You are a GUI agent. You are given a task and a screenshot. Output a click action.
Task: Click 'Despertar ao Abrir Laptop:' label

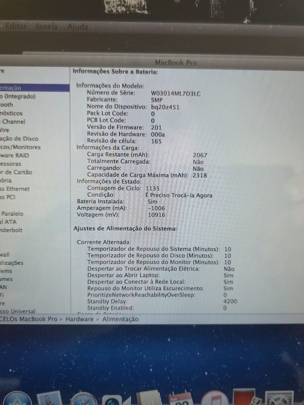[124, 275]
